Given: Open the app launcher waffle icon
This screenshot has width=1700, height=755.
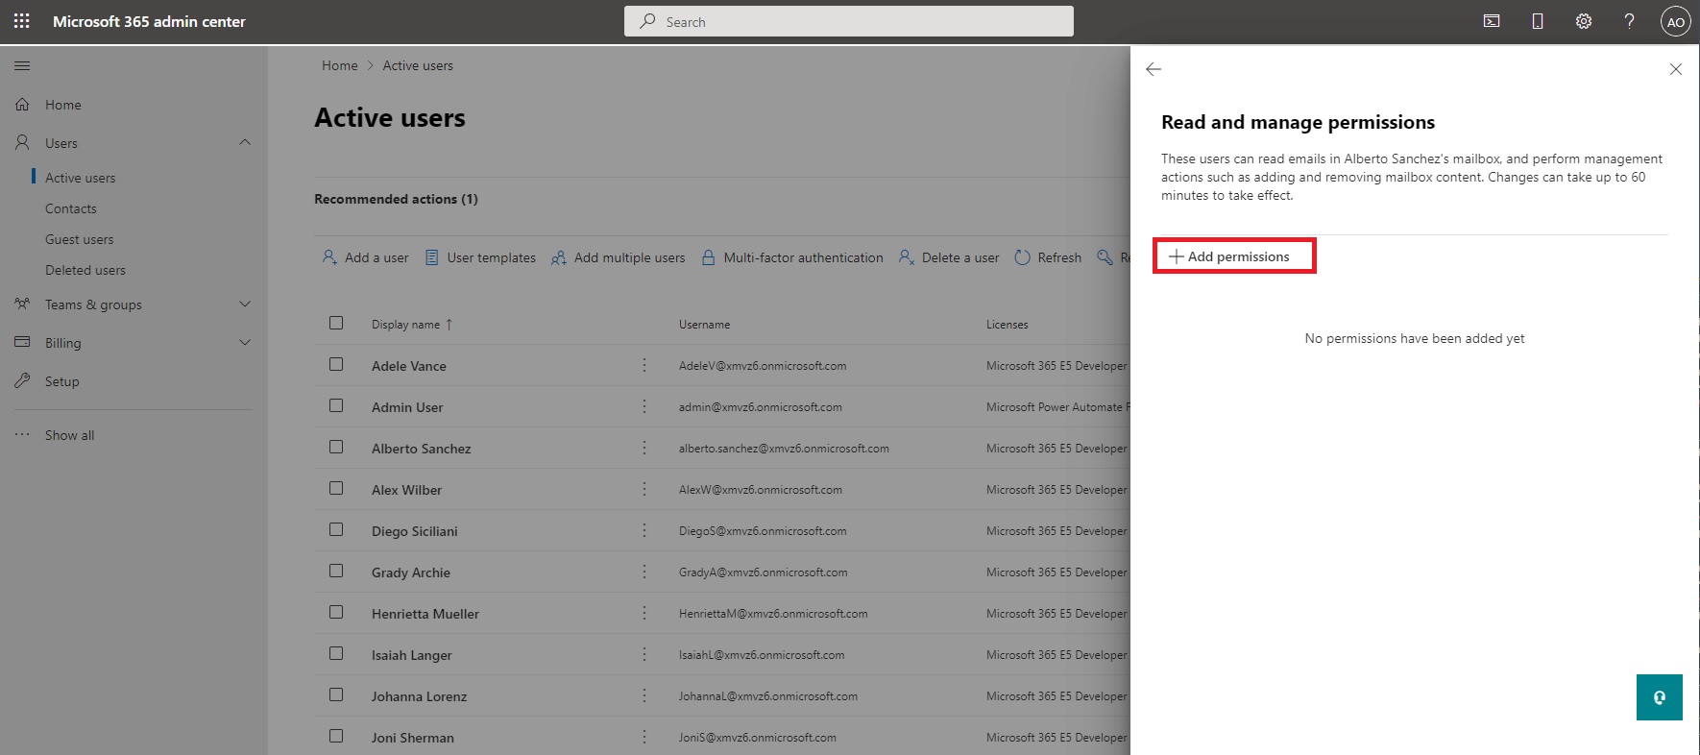Looking at the screenshot, I should pos(21,21).
